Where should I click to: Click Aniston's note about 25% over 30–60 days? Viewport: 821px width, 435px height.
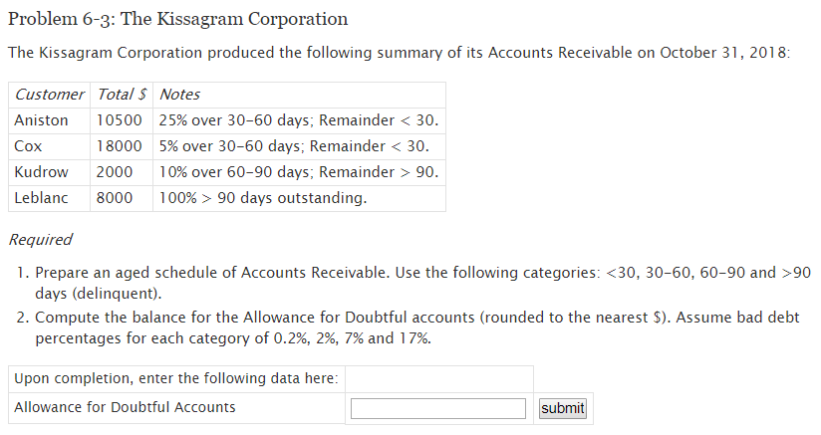click(299, 120)
